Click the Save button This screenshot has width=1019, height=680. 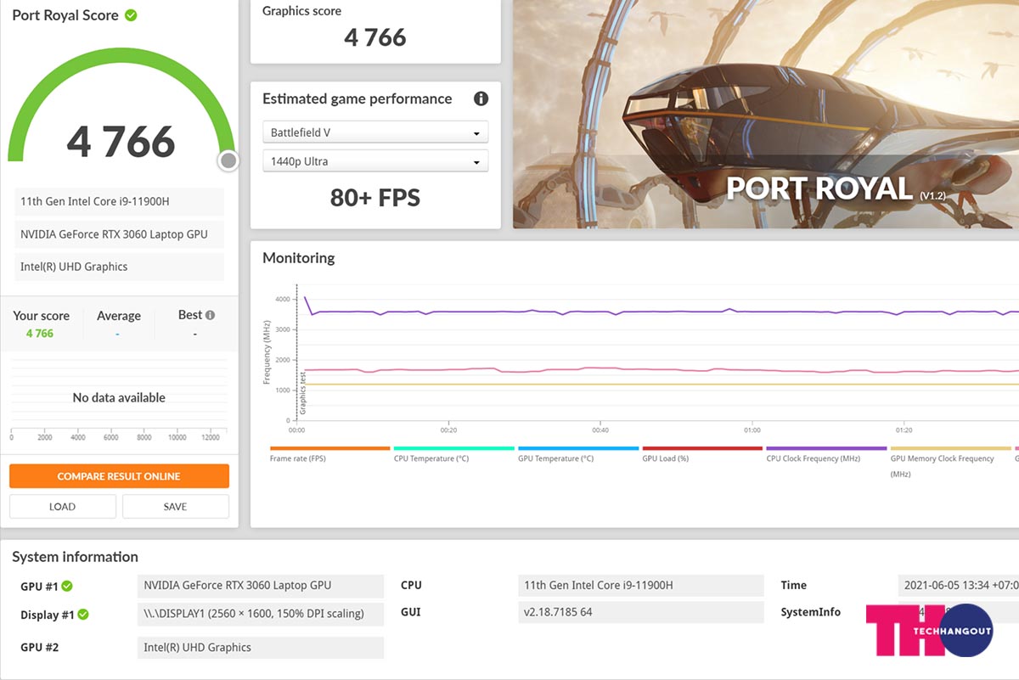coord(176,507)
